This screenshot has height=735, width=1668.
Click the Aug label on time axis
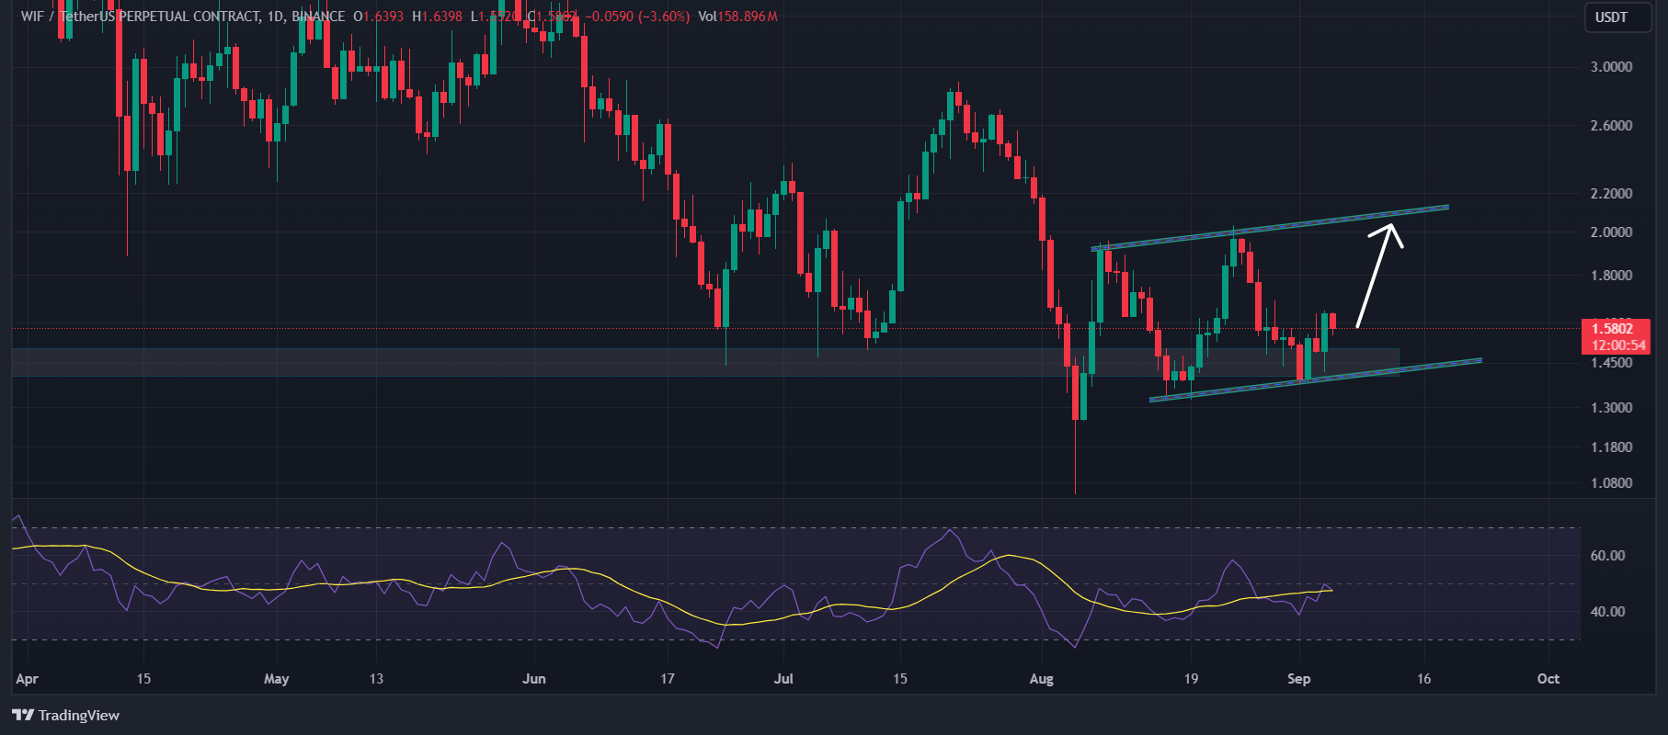point(1041,679)
